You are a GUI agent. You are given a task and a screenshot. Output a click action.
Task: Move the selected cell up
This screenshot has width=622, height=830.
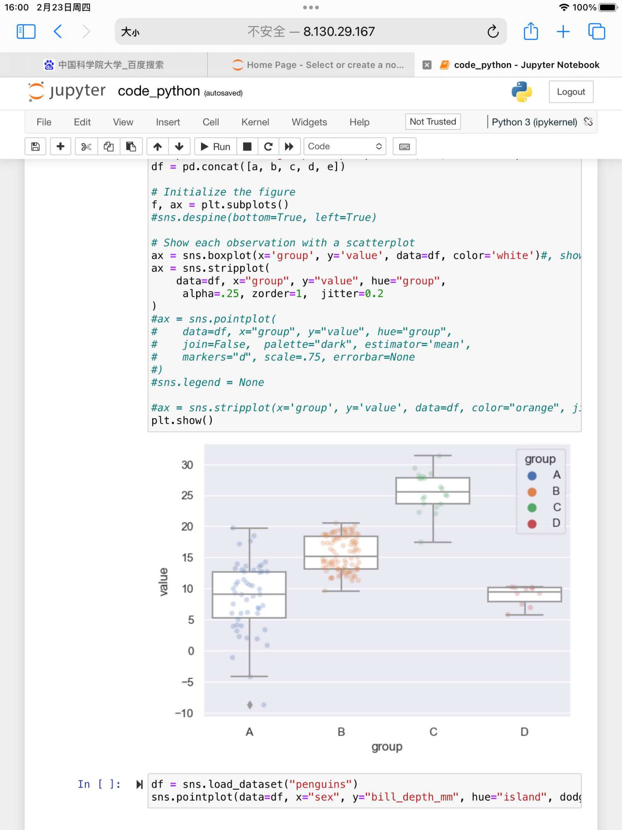158,146
